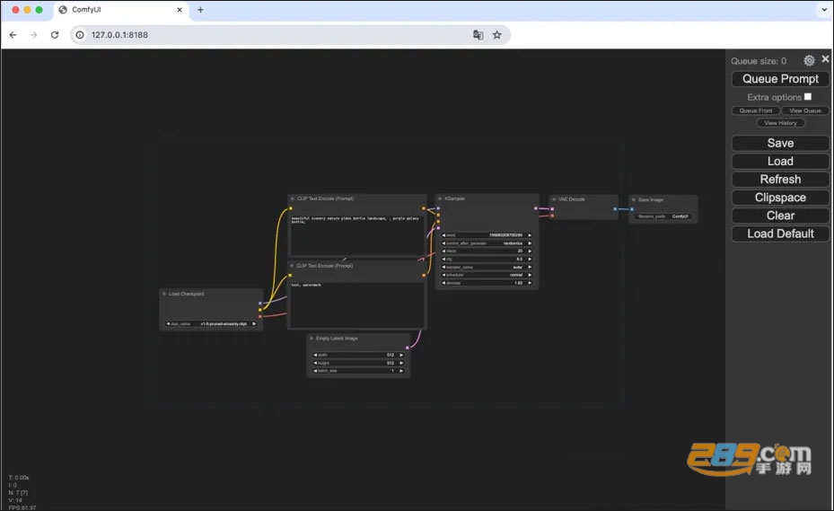Click yellow CLIP output on Load Checkpoint
The width and height of the screenshot is (834, 511).
259,310
